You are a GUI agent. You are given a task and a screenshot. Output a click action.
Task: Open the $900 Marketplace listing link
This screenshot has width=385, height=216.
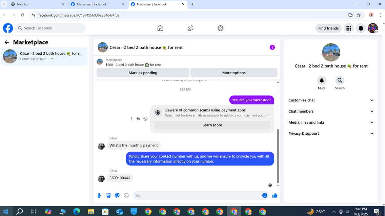click(x=133, y=65)
